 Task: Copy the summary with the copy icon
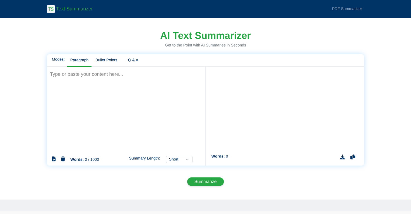click(x=353, y=157)
